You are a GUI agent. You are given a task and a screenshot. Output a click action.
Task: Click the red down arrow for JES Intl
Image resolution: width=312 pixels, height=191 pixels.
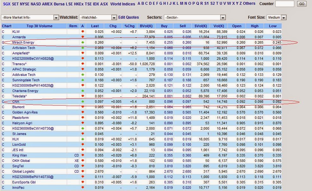pyautogui.click(x=83, y=150)
